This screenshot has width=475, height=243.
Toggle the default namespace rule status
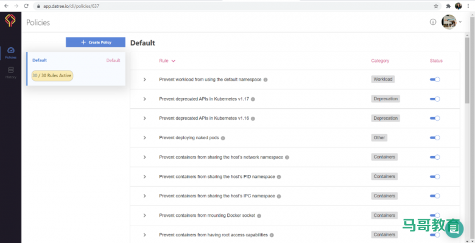pos(435,80)
